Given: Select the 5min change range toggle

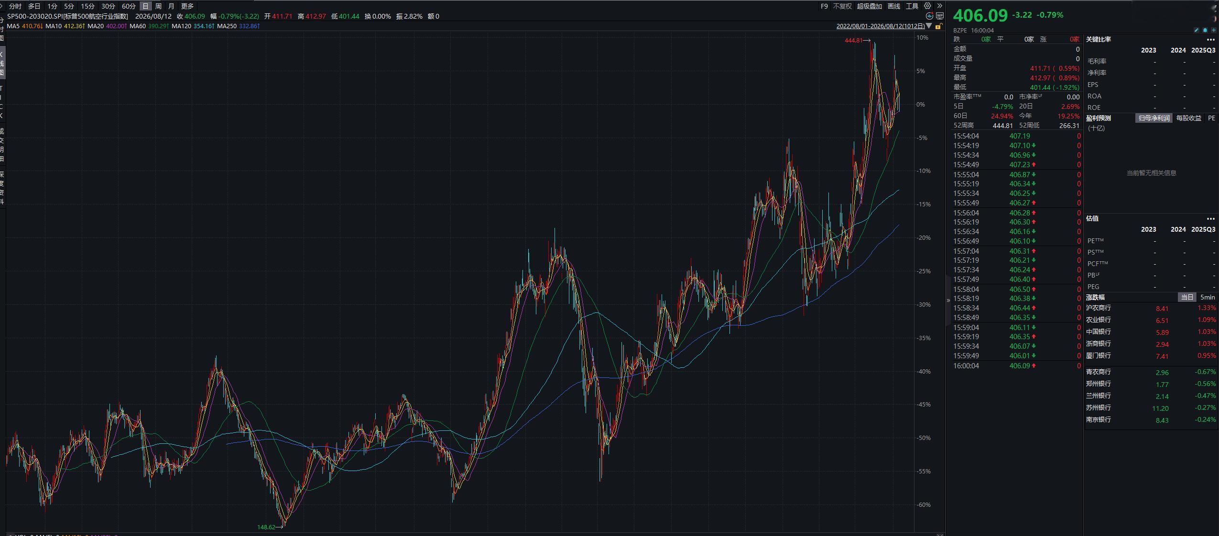Looking at the screenshot, I should pyautogui.click(x=1207, y=297).
